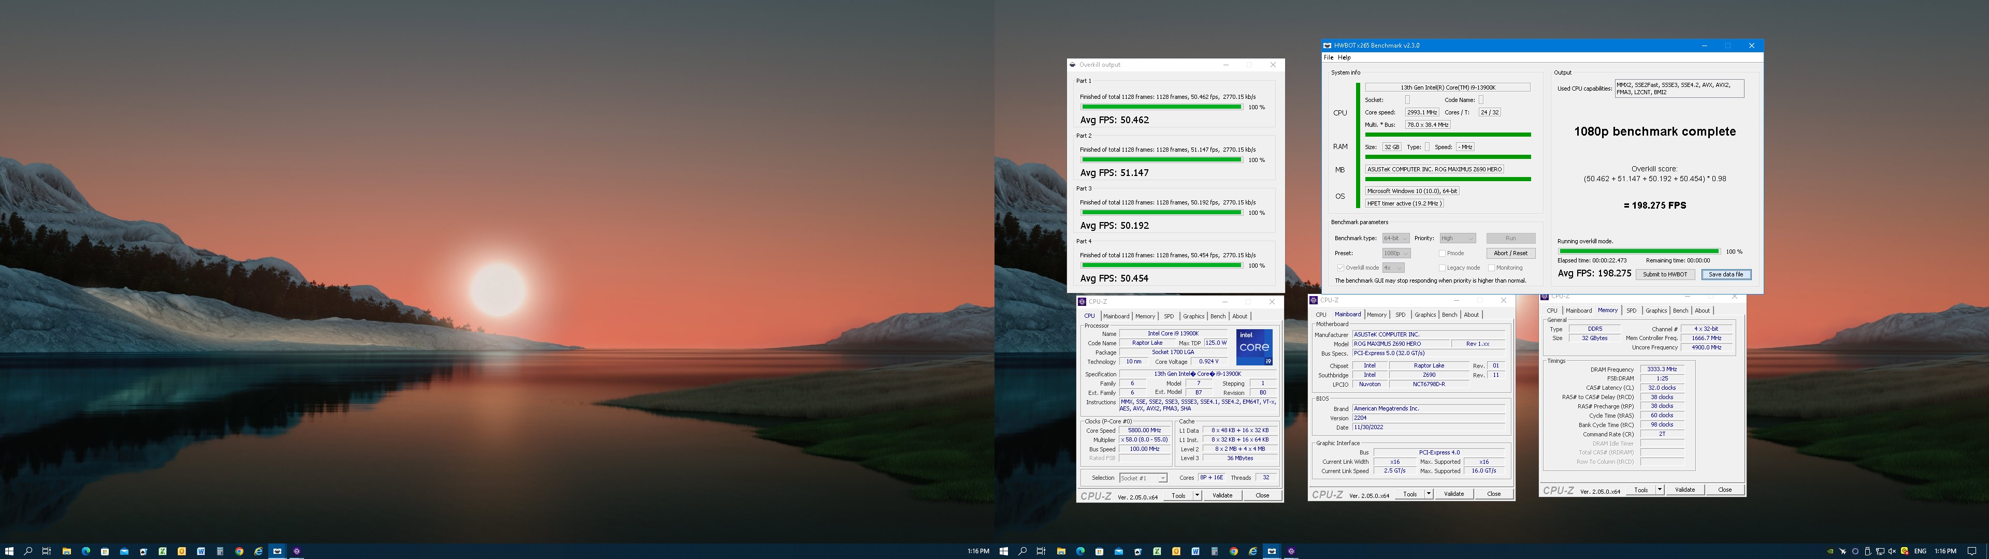Click Core Speed 5800.00 MHz field in CPU-Z
The width and height of the screenshot is (1989, 559).
pos(1144,431)
